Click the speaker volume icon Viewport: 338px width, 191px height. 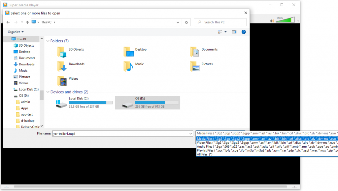point(272,21)
